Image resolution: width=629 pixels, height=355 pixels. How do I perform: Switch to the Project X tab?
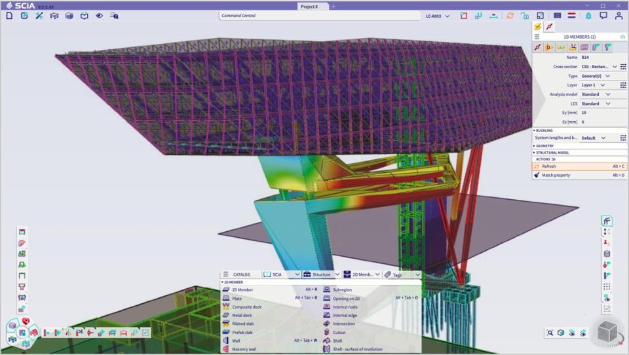309,6
